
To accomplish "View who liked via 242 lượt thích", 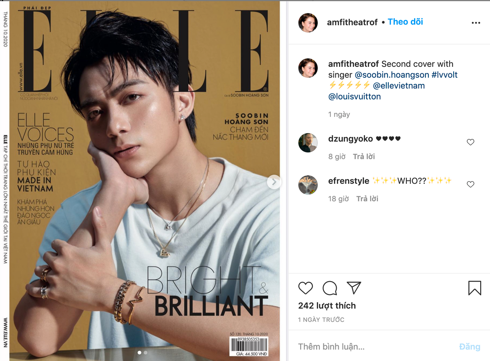I will pos(327,306).
